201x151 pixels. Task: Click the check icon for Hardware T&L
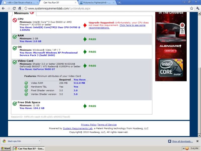click(26, 87)
